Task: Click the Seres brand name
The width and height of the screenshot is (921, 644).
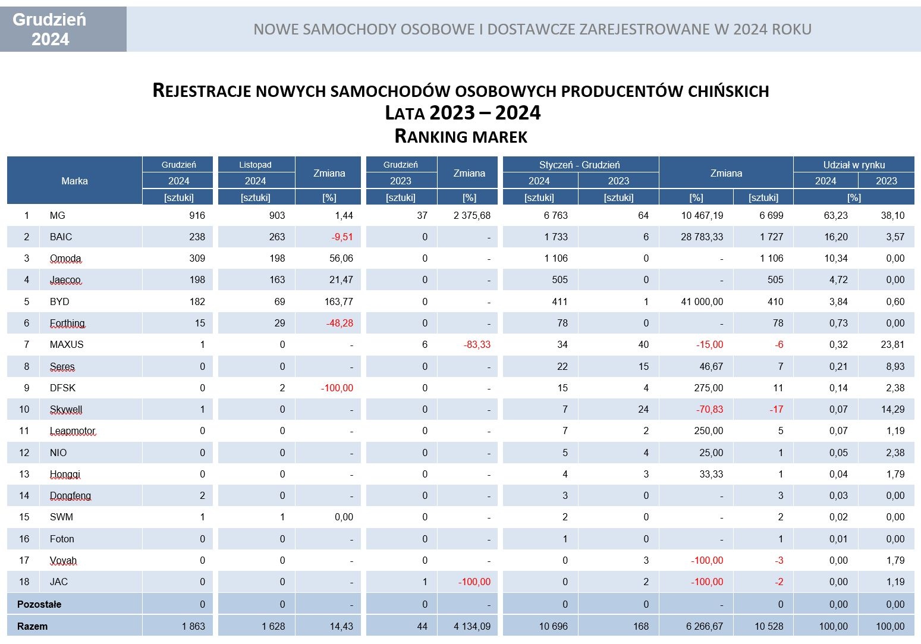Action: coord(62,367)
